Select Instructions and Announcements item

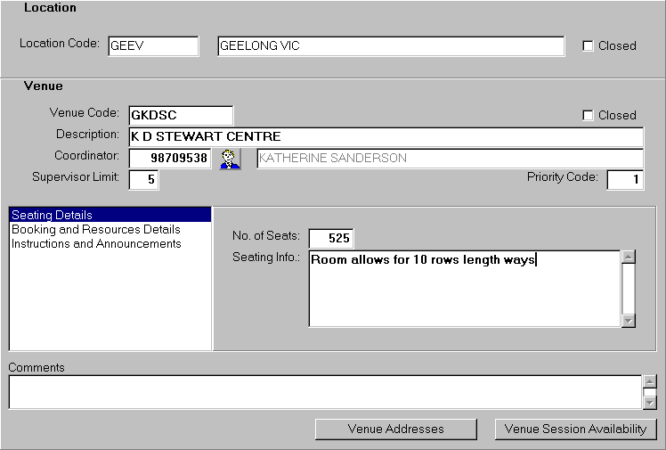click(96, 243)
